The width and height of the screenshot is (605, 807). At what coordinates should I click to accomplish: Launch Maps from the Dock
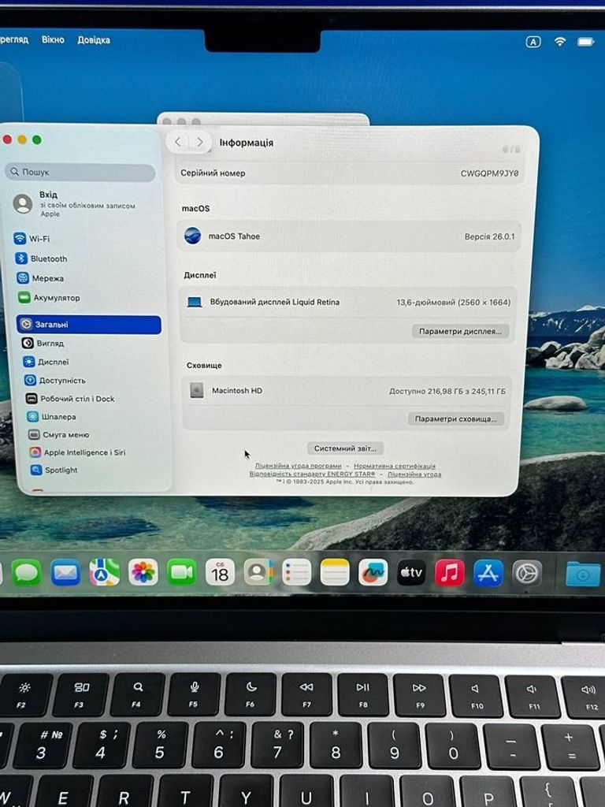(105, 572)
